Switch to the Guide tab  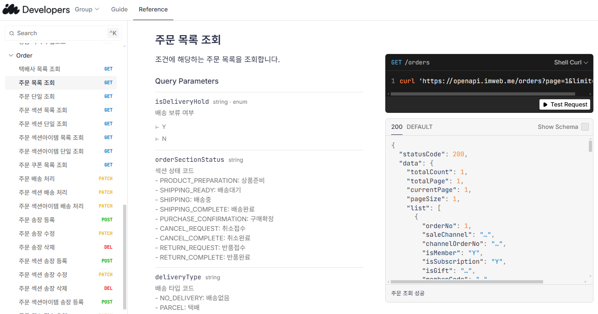(119, 9)
